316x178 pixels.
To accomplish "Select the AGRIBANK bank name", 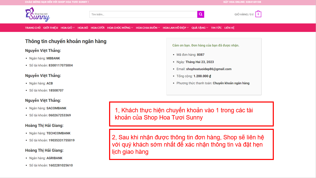I will coord(55,158).
